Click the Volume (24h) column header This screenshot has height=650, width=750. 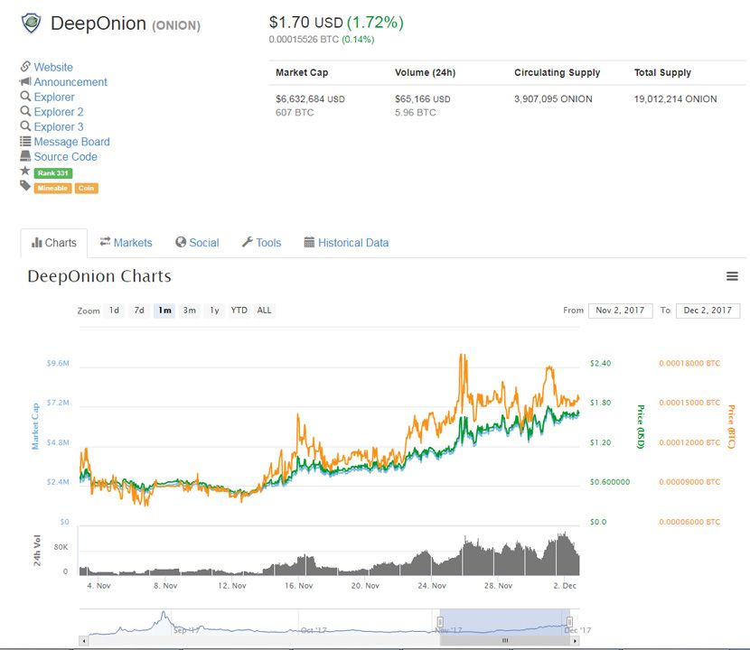pyautogui.click(x=426, y=72)
